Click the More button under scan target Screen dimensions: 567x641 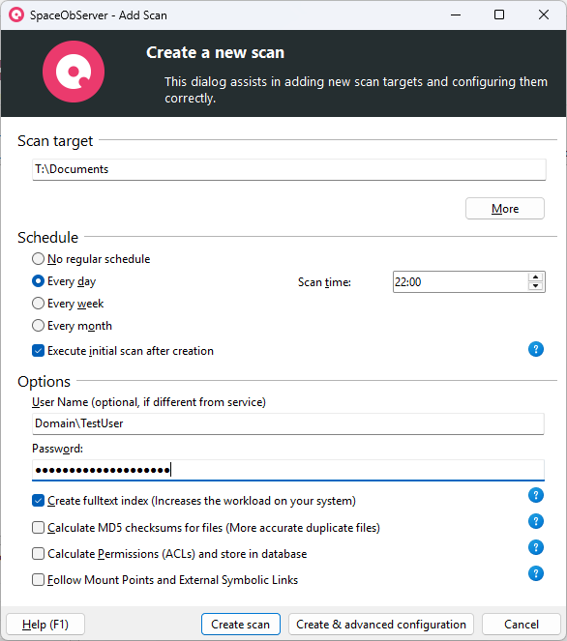pos(505,209)
